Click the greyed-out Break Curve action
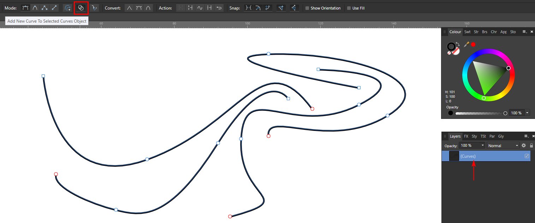This screenshot has width=535, height=223. [181, 8]
